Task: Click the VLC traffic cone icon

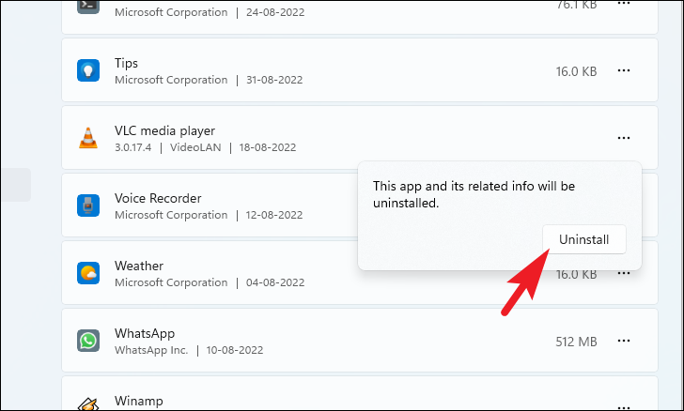Action: click(x=88, y=138)
